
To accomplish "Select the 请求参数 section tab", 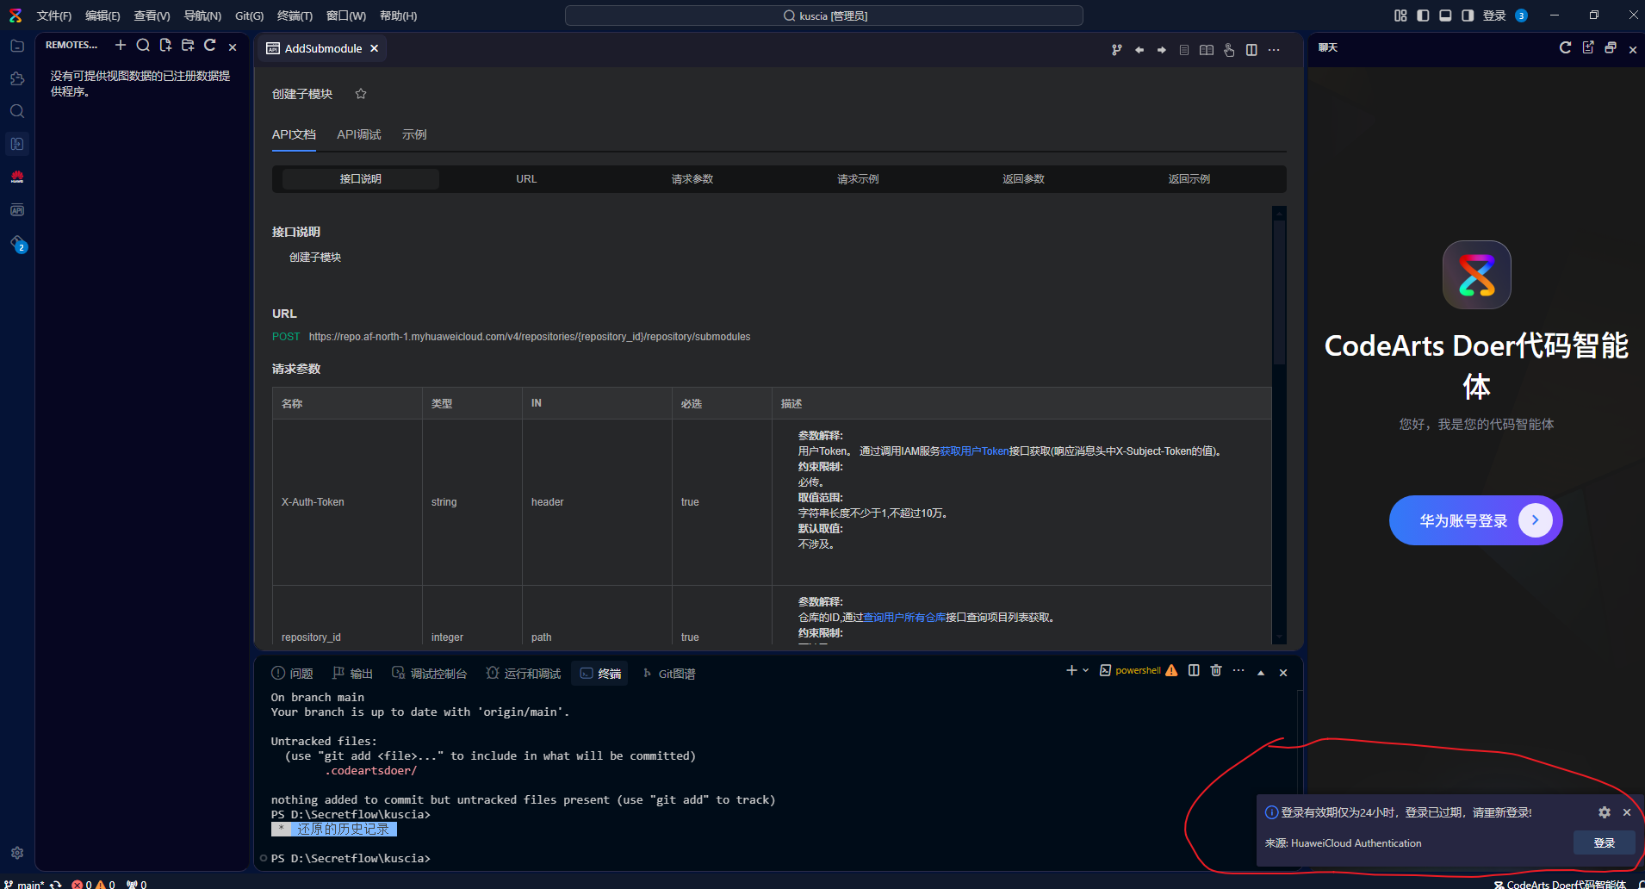I will tap(692, 178).
